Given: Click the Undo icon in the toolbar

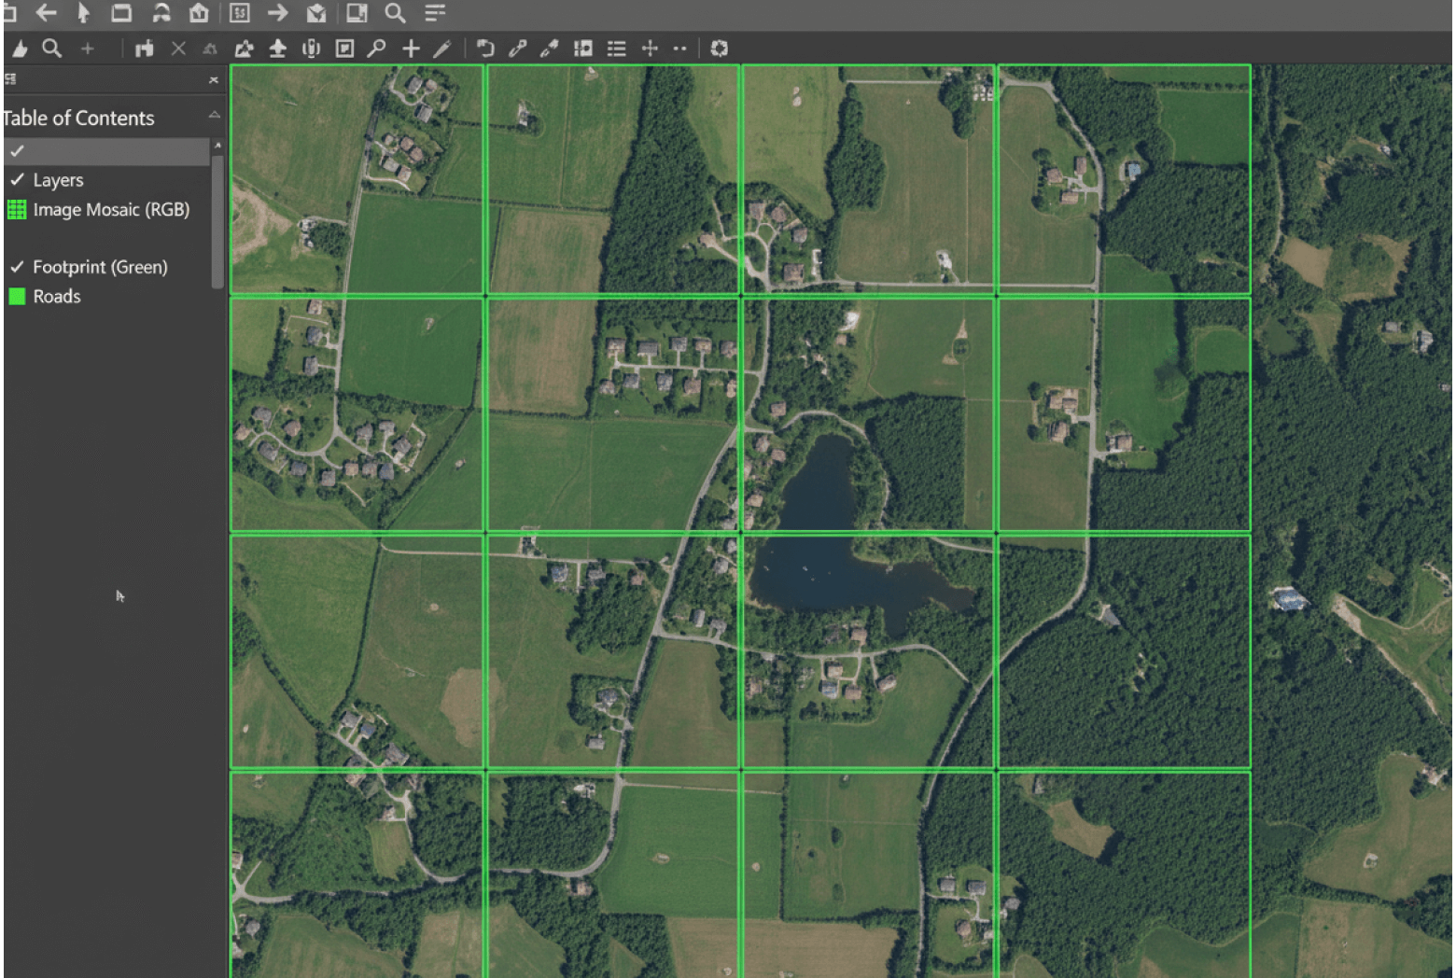Looking at the screenshot, I should (x=484, y=49).
